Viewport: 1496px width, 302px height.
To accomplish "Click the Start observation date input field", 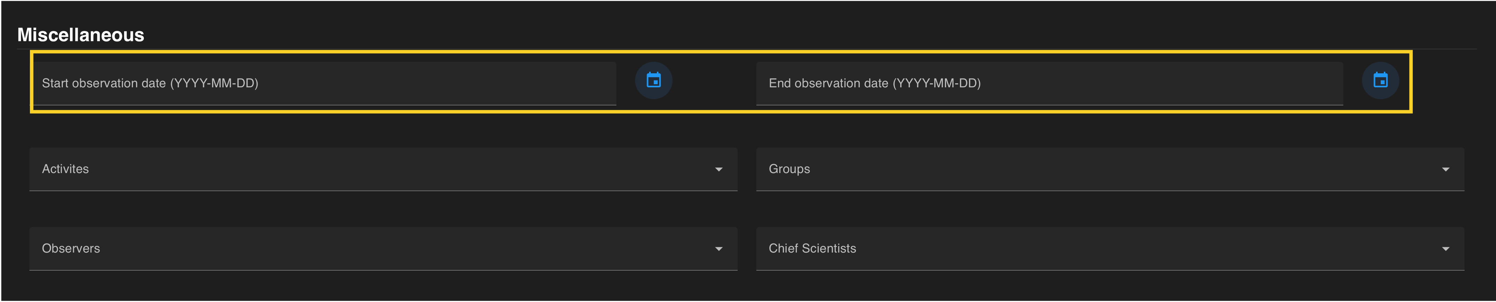I will [325, 83].
